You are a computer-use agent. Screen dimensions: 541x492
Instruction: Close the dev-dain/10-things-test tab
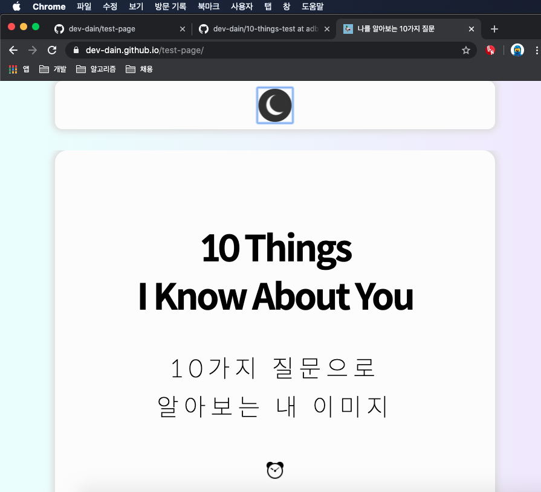[327, 30]
